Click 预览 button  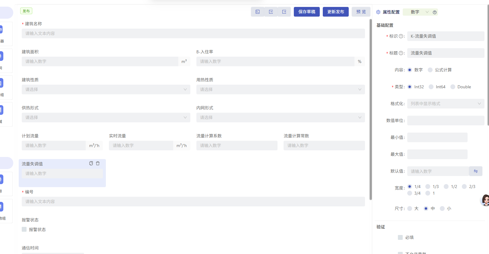tap(361, 12)
